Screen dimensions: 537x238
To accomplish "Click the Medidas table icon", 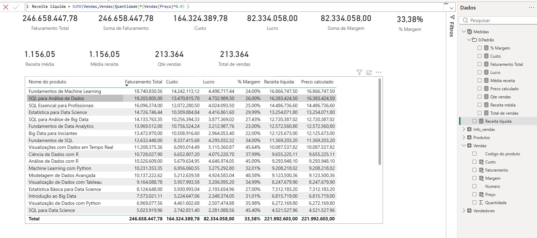I will coord(469,32).
